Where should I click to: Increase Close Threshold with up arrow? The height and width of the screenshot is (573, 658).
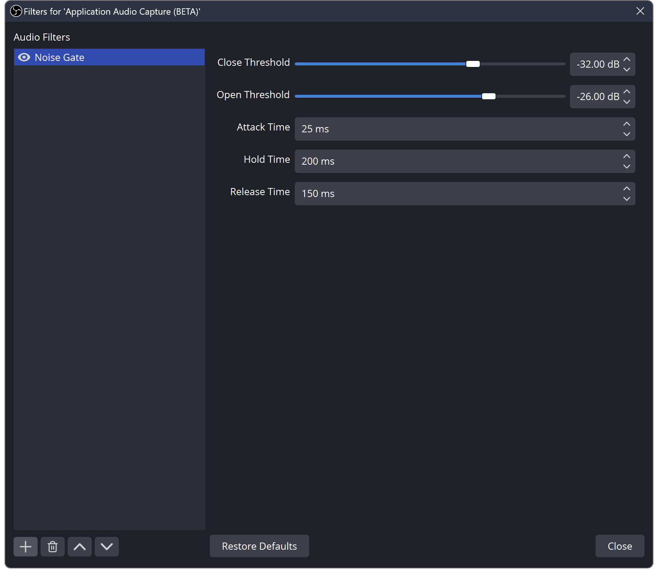(626, 59)
